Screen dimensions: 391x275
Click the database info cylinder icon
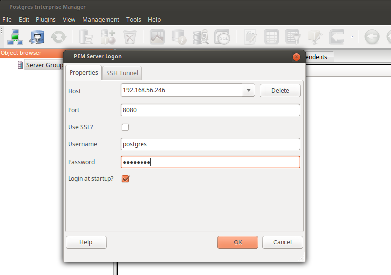[179, 37]
